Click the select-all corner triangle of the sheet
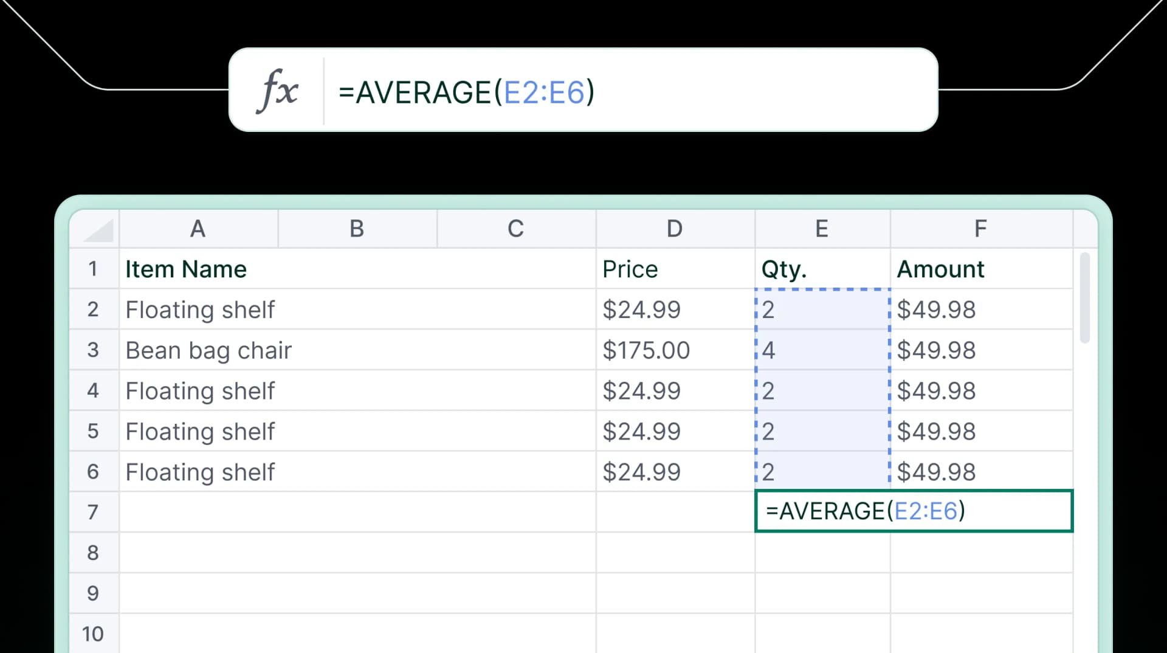This screenshot has height=653, width=1167. 98,231
